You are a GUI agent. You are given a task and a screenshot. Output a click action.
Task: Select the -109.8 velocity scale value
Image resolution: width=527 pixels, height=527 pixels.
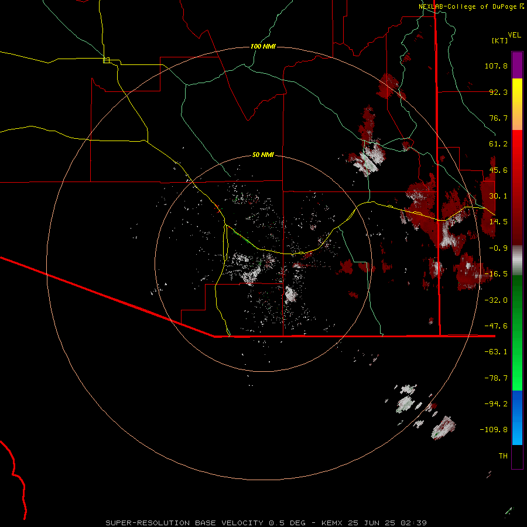tap(494, 430)
